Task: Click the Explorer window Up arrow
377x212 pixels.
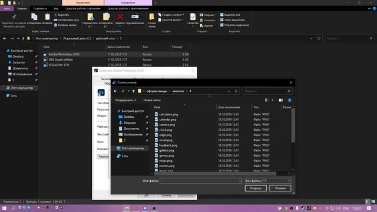Action: [x=23, y=38]
